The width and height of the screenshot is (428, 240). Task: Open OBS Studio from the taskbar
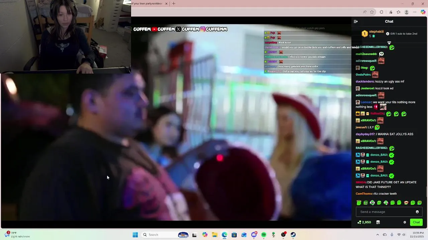click(283, 235)
